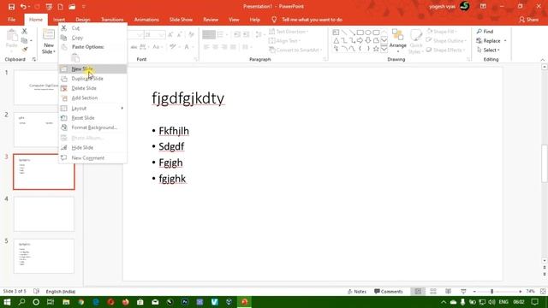Screen dimensions: 548x308
Task: Choose Format Background in context menu
Action: point(92,127)
